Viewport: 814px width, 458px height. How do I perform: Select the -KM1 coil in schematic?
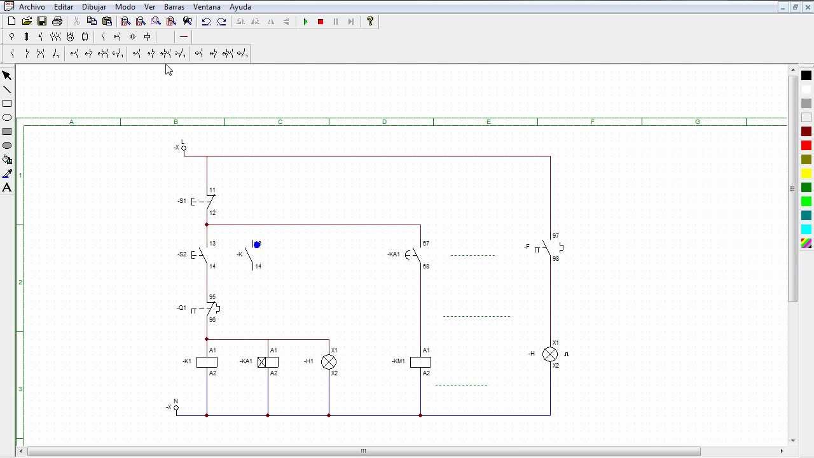click(x=420, y=362)
